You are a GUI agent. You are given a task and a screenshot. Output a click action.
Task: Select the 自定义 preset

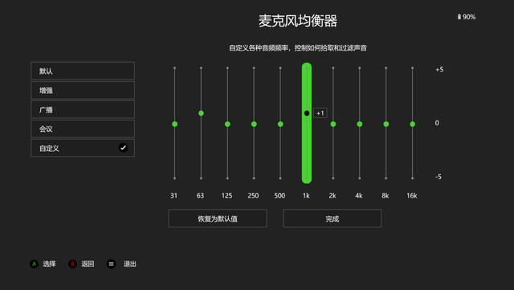point(83,148)
